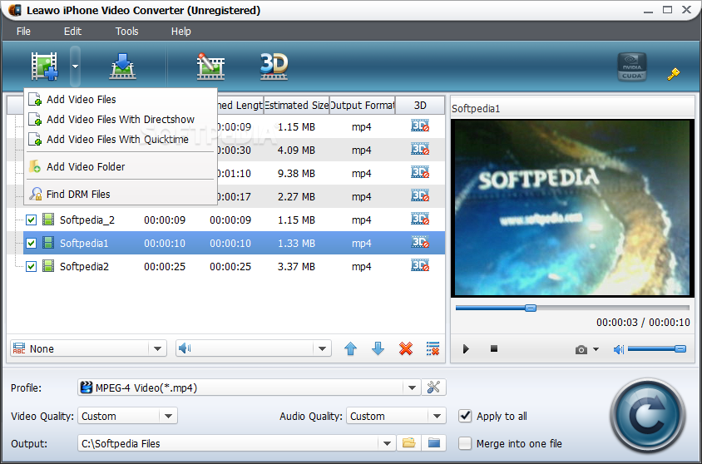Browse output folder with yellow folder icon
The image size is (702, 464).
(408, 443)
